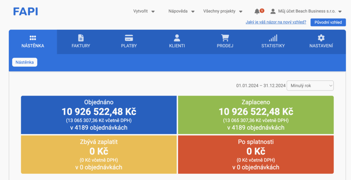Expand the Vytvořit dropdown menu
Screen dimensions: 351x180
(x=144, y=11)
